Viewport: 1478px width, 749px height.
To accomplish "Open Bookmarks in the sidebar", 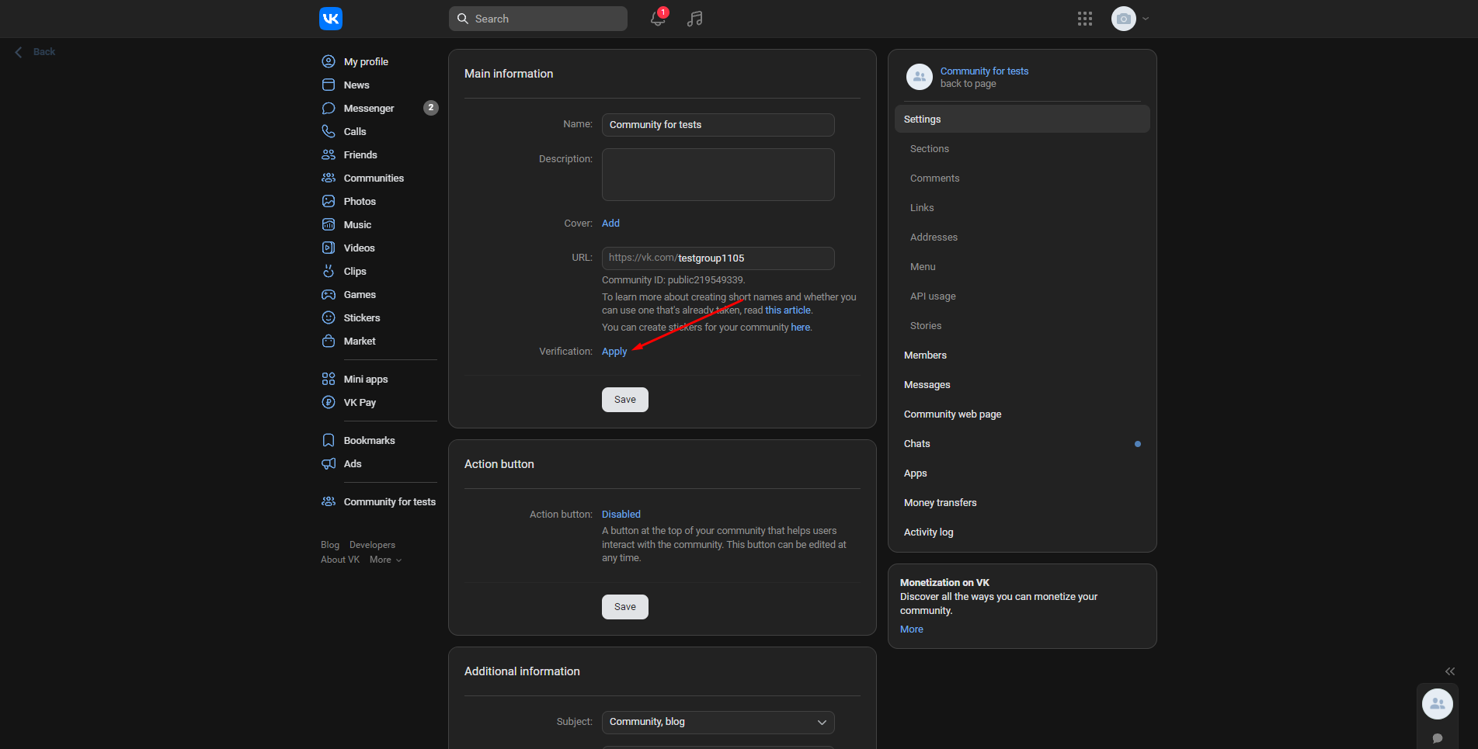I will (369, 441).
